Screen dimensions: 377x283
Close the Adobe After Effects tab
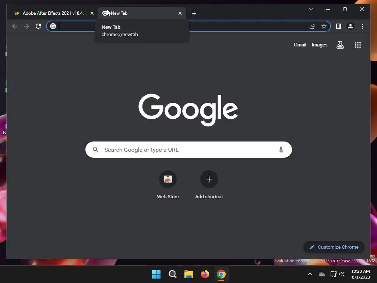tap(92, 13)
